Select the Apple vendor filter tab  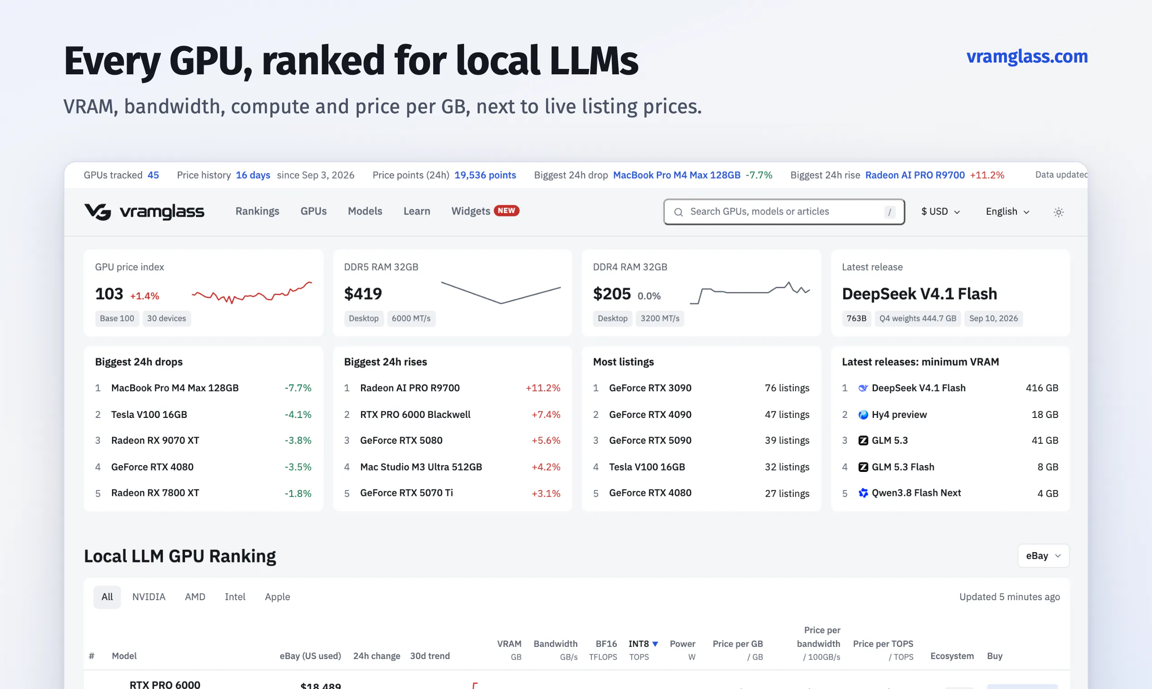pyautogui.click(x=277, y=597)
